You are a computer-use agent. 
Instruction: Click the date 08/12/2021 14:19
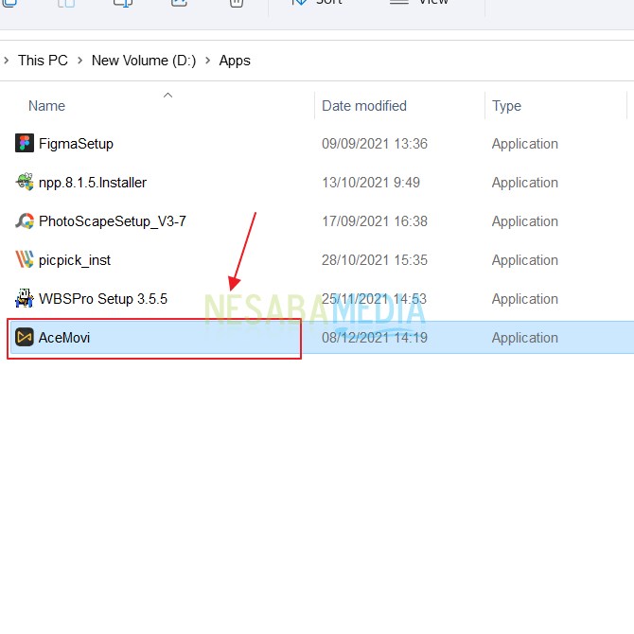375,338
